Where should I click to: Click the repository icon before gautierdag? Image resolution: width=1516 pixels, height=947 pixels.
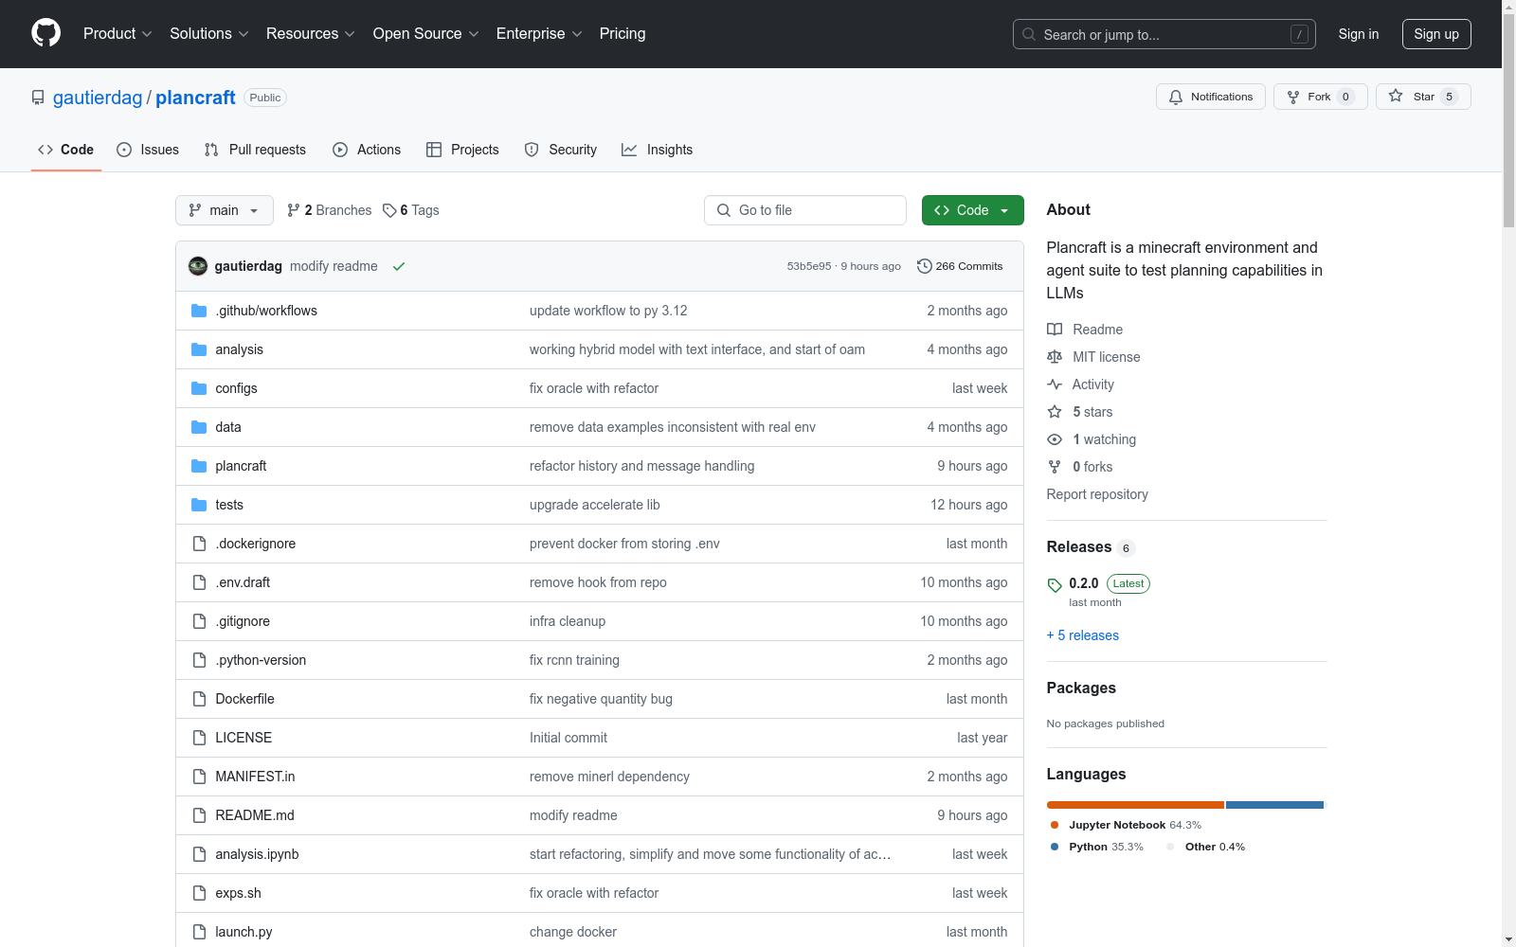38,98
